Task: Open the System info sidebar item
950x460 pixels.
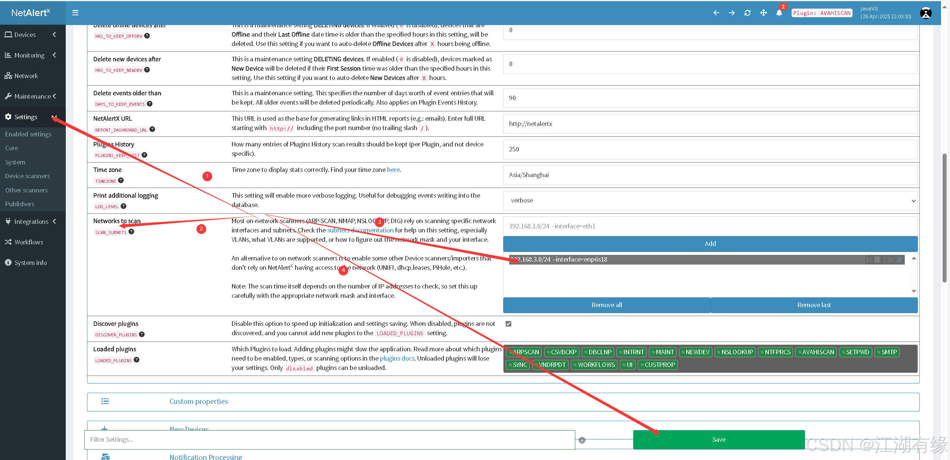Action: (33, 263)
